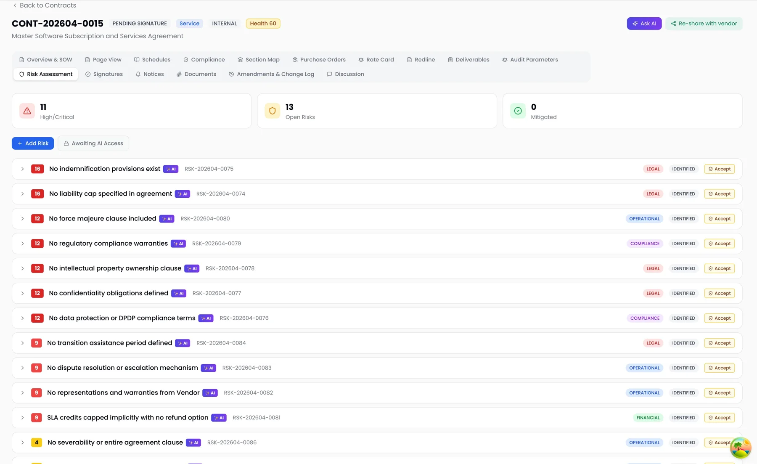Click the COMPLIANCE tag on RSK-202604-0079
This screenshot has height=464, width=757.
(x=645, y=244)
